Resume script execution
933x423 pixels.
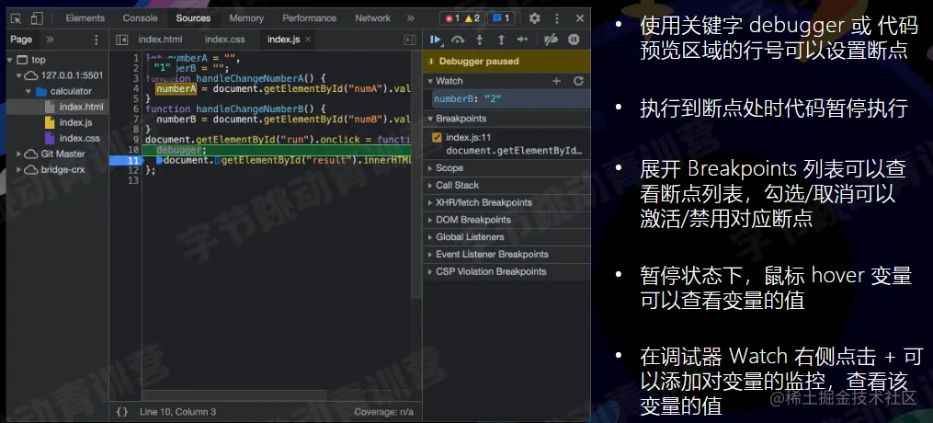coord(436,40)
